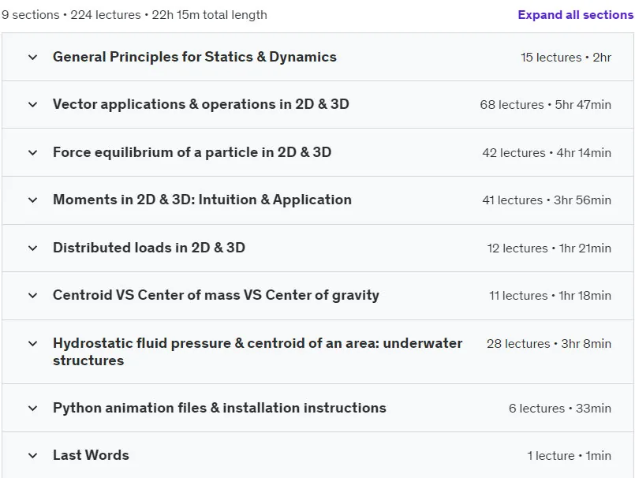The image size is (635, 478).
Task: Expand Distributed loads in 2D & 3D chevron
Action: [x=33, y=248]
